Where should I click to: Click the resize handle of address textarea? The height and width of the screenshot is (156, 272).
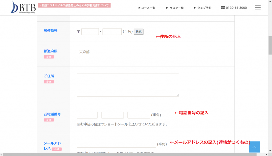coord(178,95)
